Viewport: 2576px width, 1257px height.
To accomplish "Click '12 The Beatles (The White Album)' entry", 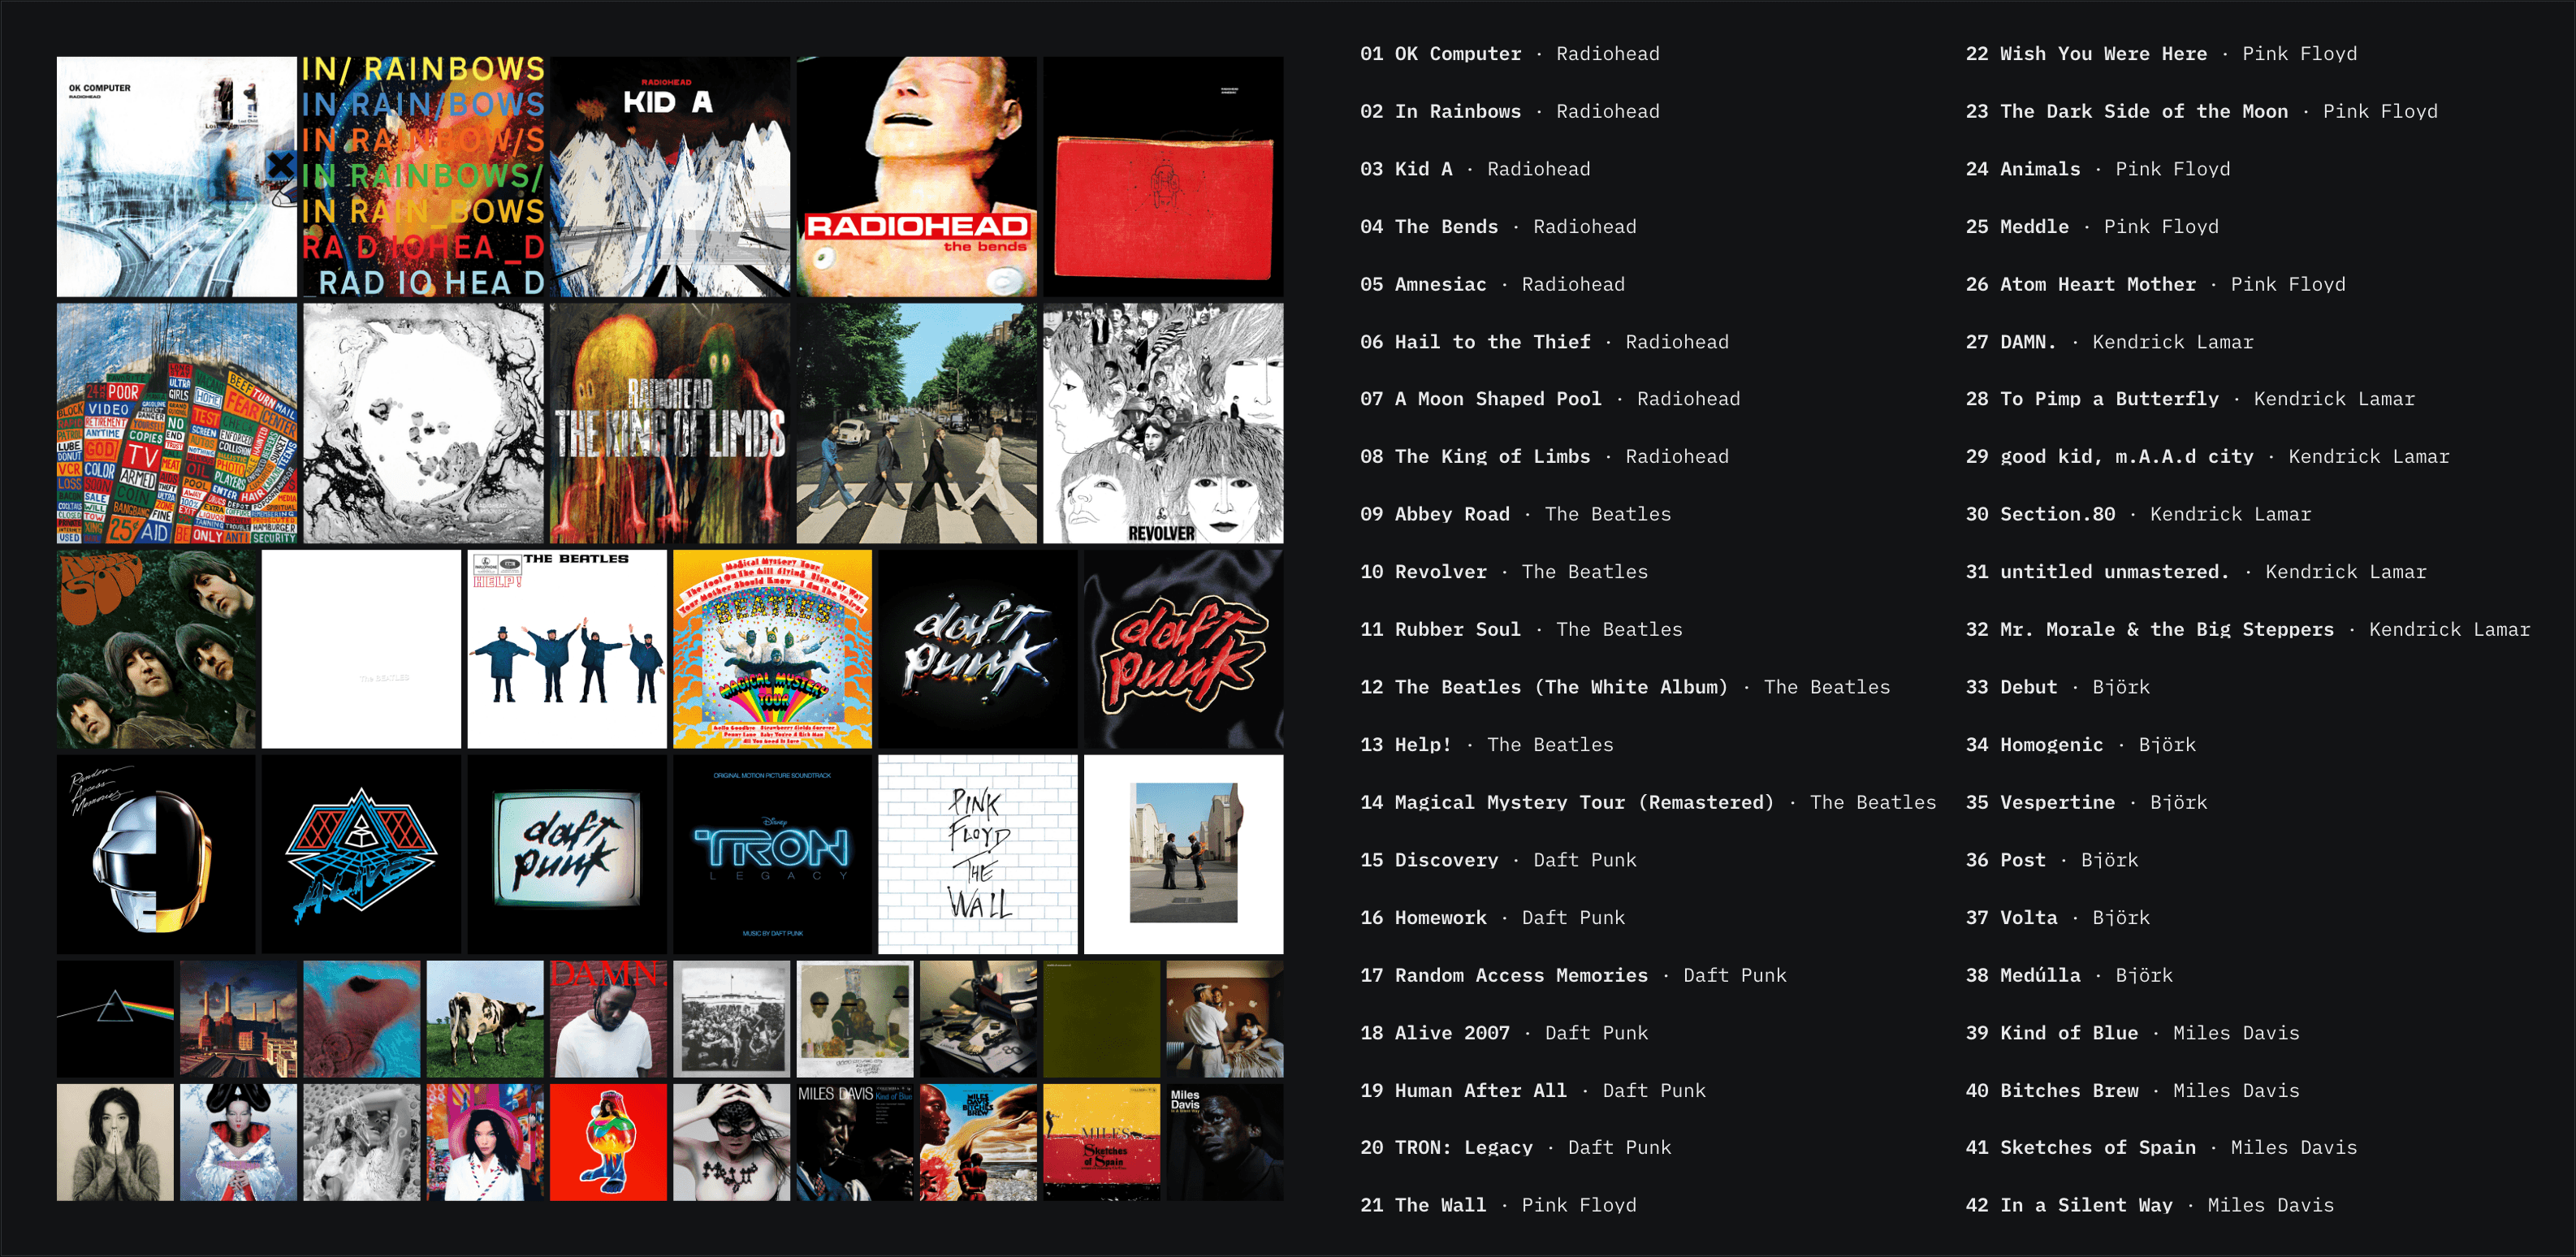I will (x=1624, y=687).
